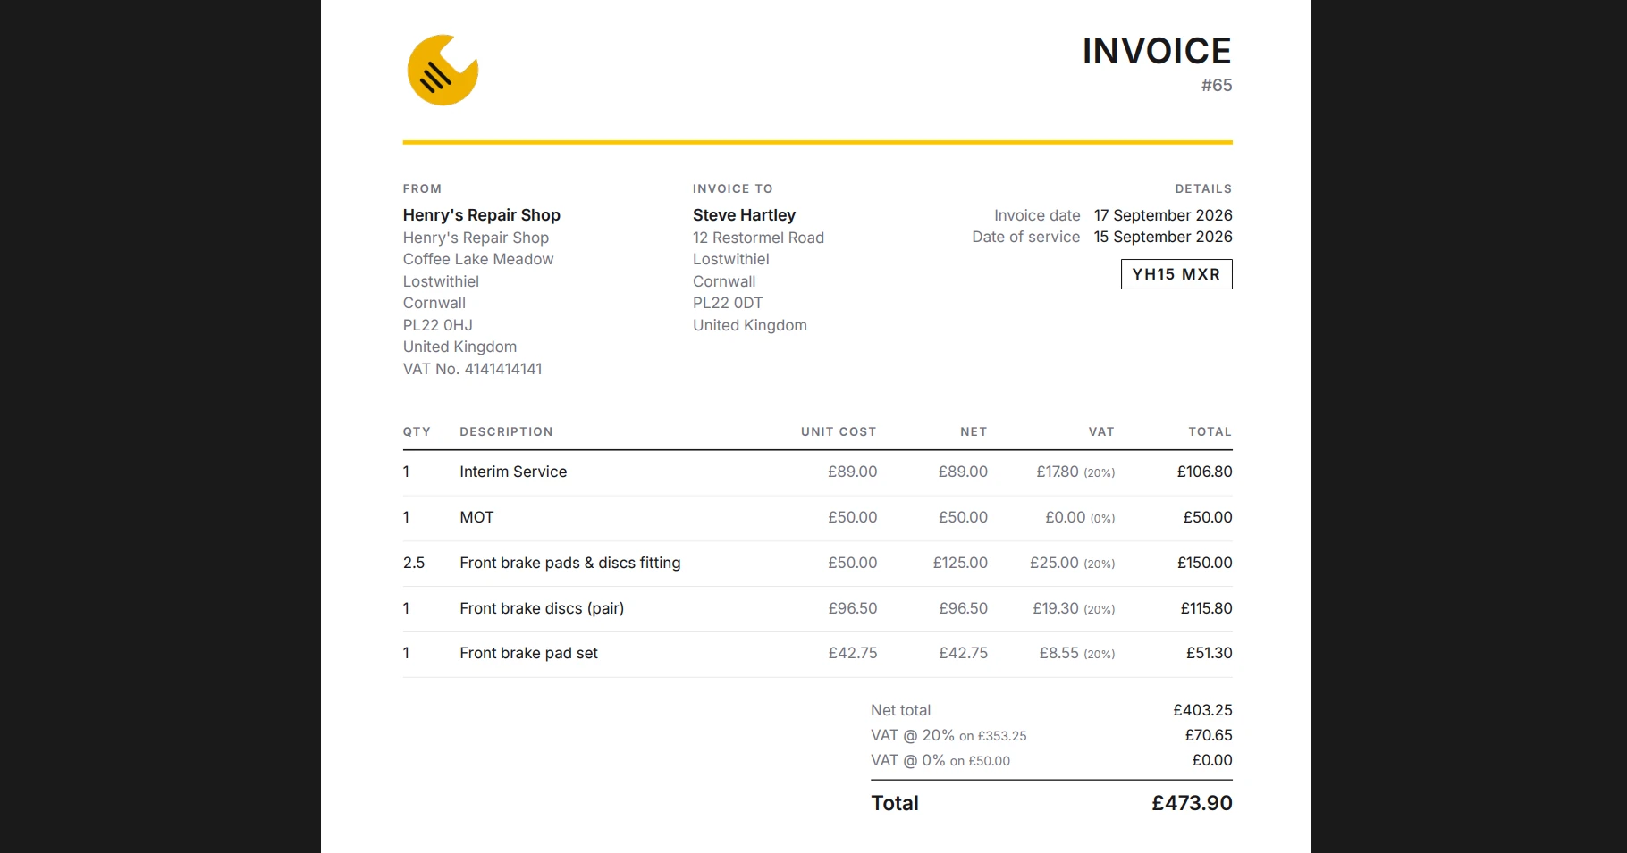Click the line total £150.00
The image size is (1627, 853).
pyautogui.click(x=1204, y=563)
